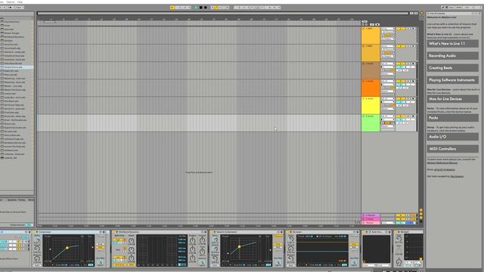484x272 pixels.
Task: Select the Master track header
Action: pyautogui.click(x=371, y=222)
